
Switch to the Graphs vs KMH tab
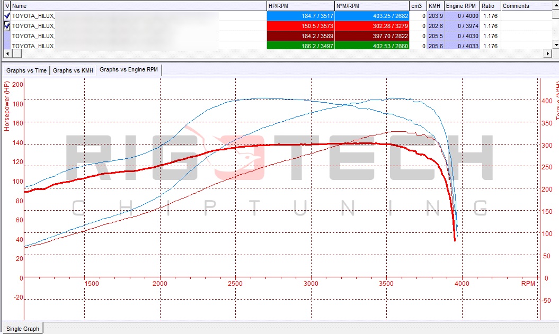(73, 70)
